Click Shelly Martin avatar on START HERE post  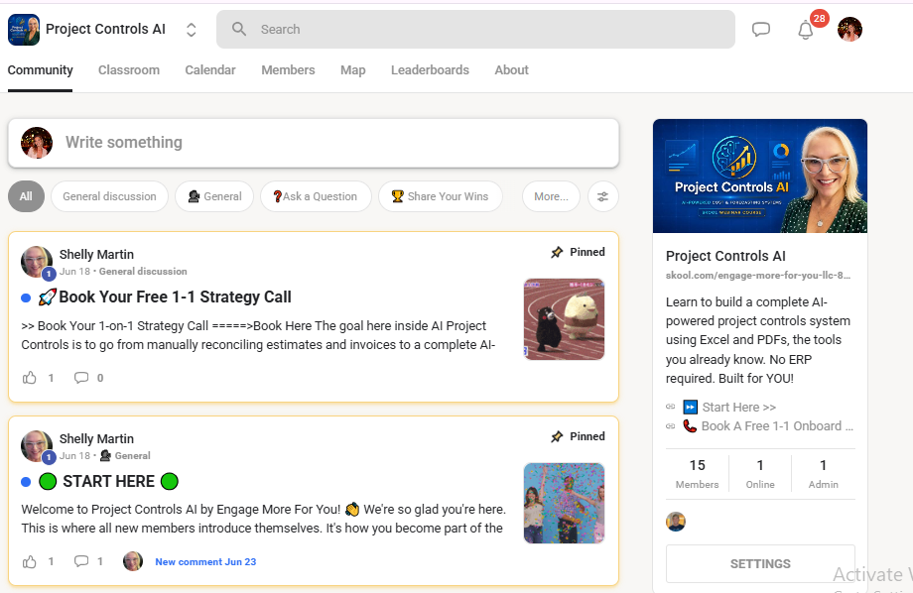[x=36, y=446]
